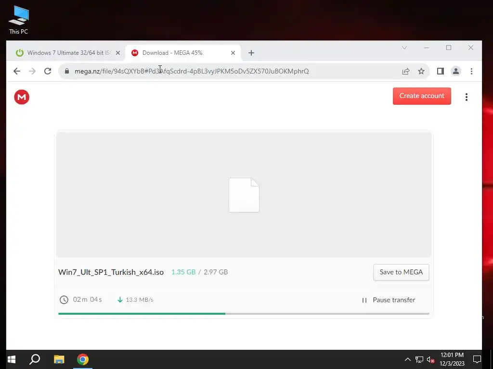Click the Create account button

(422, 96)
